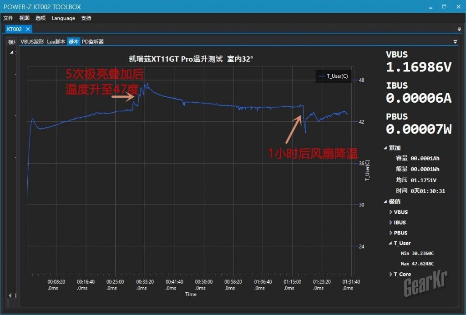
Task: Collapse the 极值 section
Action: [385, 201]
